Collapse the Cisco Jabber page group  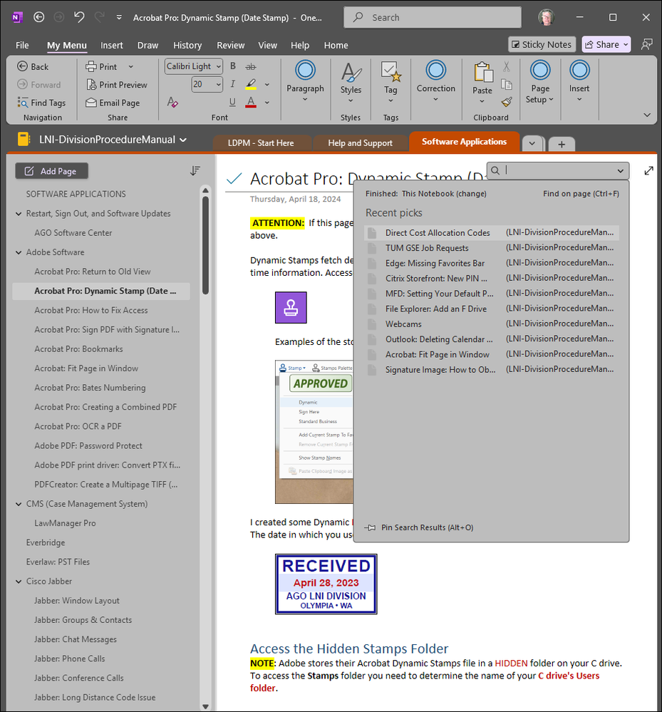click(19, 582)
